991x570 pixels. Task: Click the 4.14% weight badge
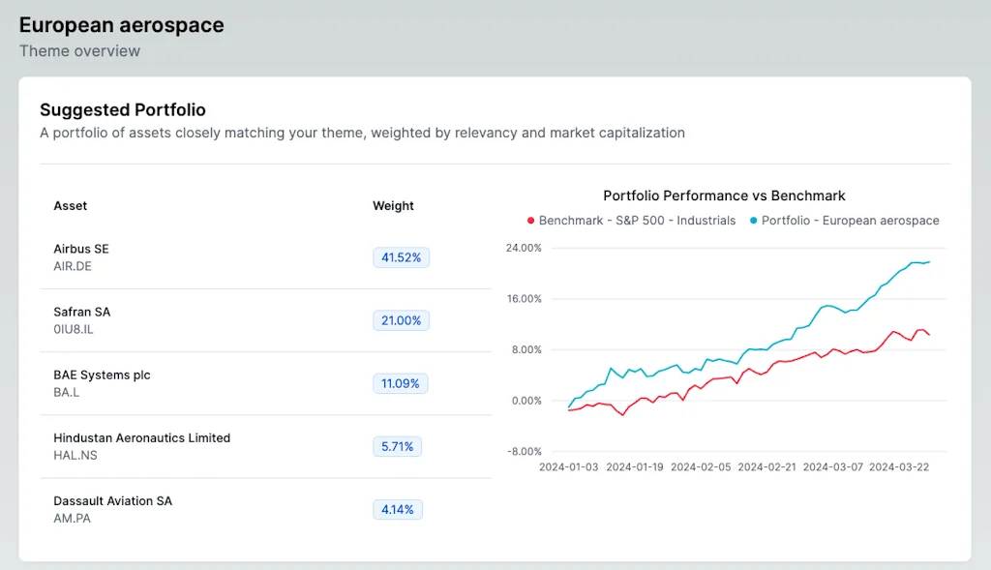pos(398,509)
